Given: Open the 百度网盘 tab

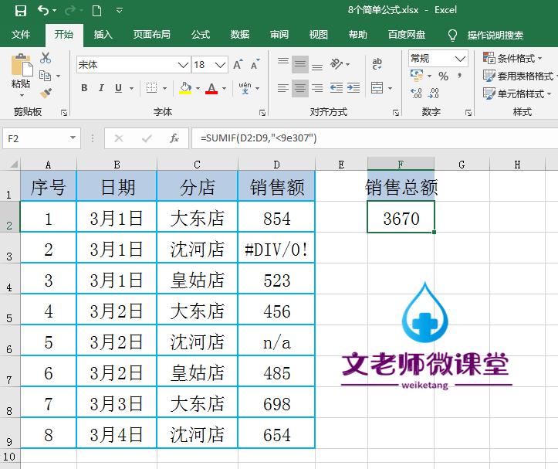Looking at the screenshot, I should click(407, 35).
